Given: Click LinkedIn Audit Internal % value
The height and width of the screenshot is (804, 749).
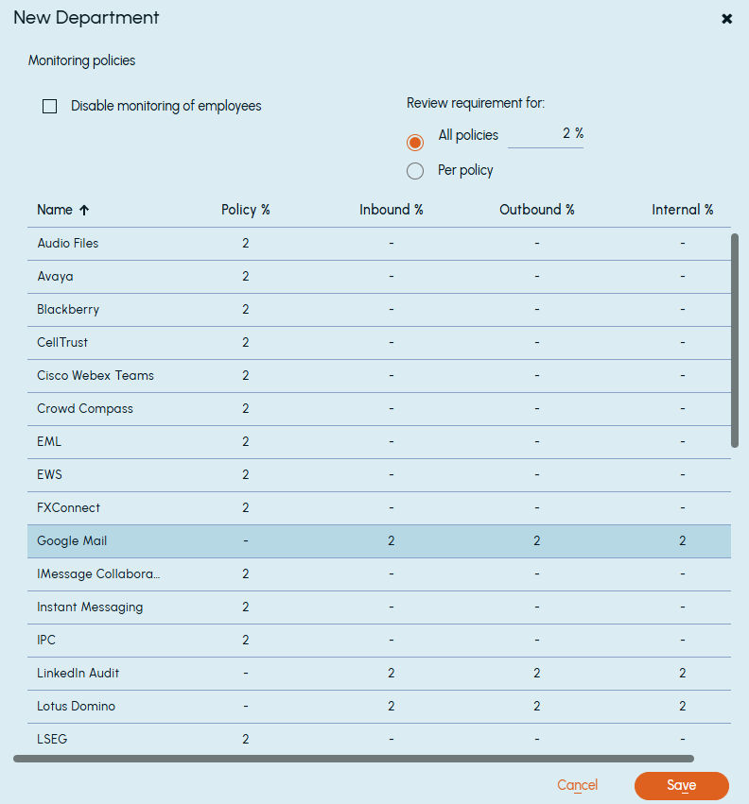Looking at the screenshot, I should 682,674.
